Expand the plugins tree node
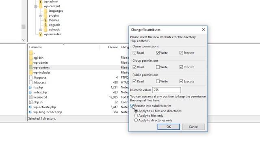 (x=41, y=16)
